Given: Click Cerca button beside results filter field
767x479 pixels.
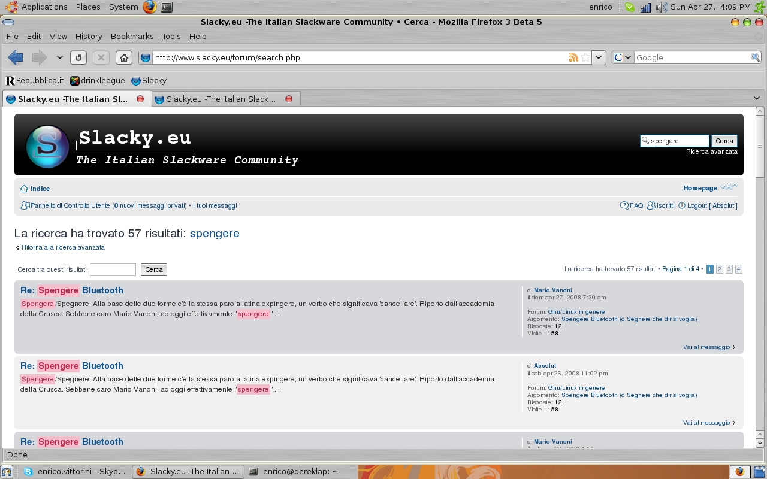Looking at the screenshot, I should point(154,269).
